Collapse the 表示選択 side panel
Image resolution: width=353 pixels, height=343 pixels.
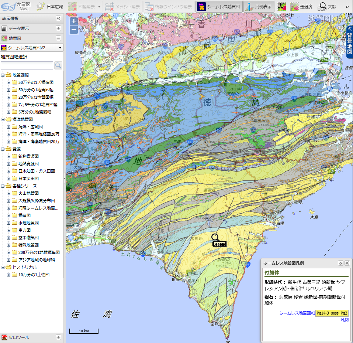58,18
